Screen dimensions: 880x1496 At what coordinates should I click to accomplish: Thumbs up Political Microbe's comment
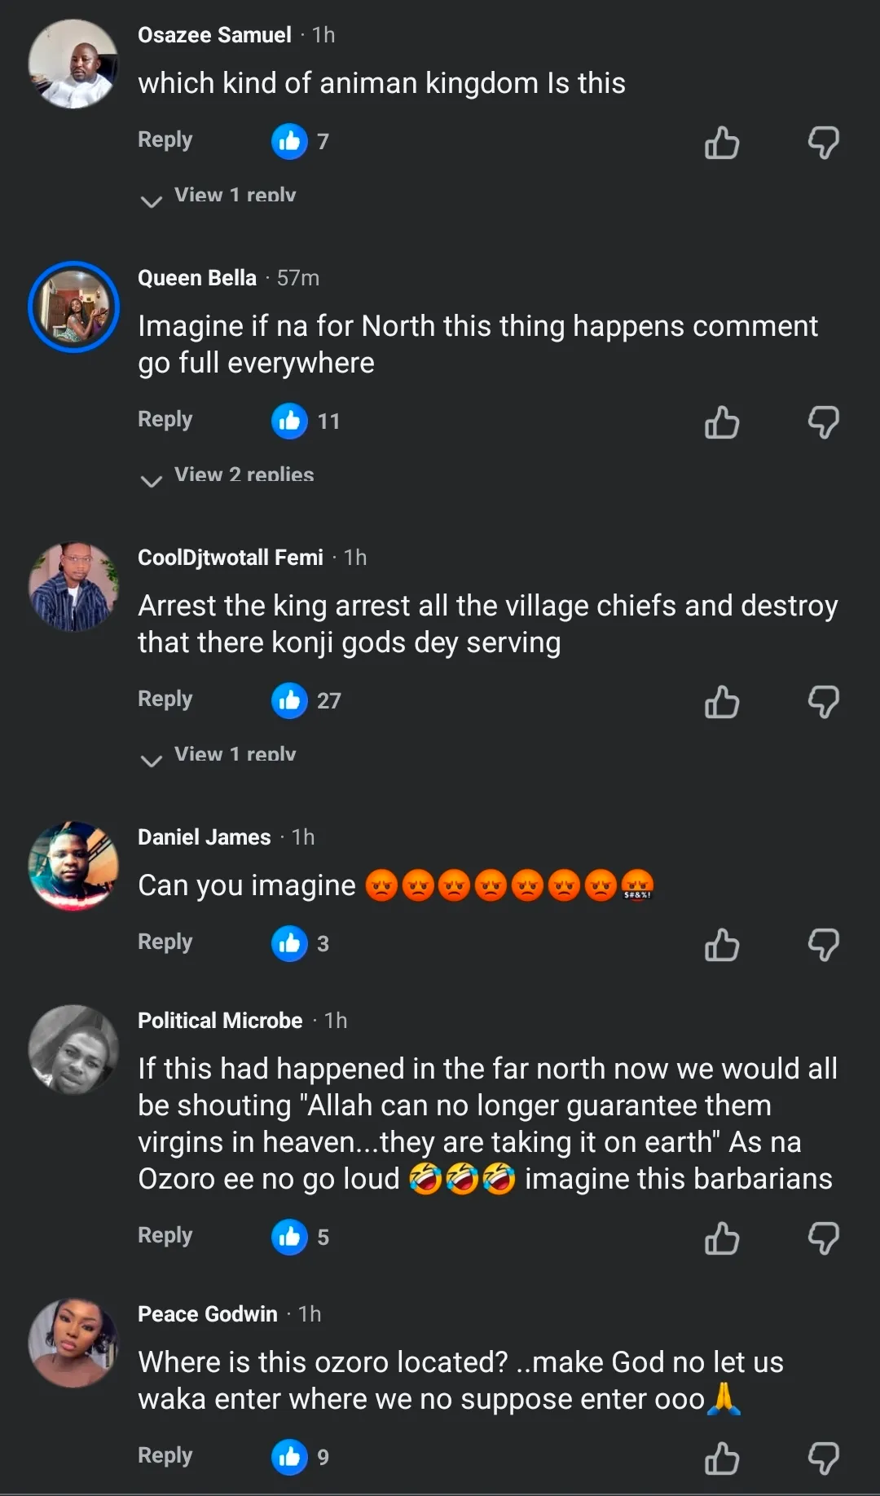point(722,1238)
